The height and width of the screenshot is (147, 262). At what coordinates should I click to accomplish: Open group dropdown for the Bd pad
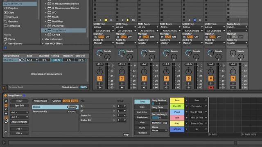point(122,106)
